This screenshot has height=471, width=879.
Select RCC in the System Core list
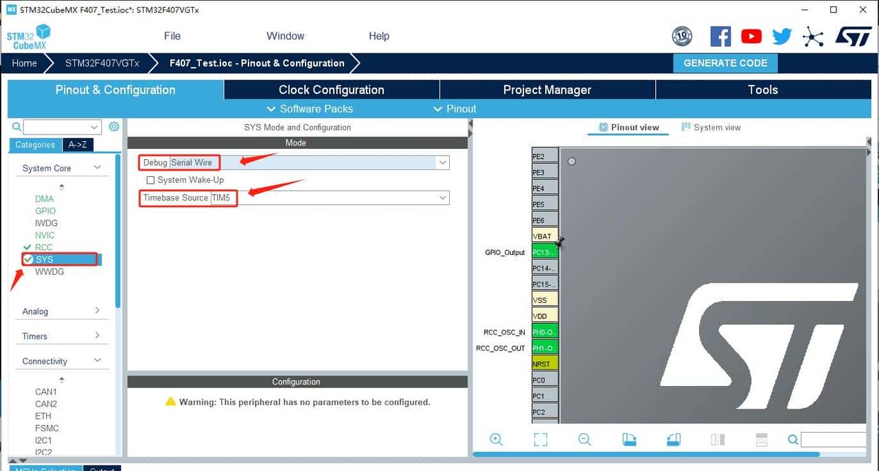coord(44,247)
